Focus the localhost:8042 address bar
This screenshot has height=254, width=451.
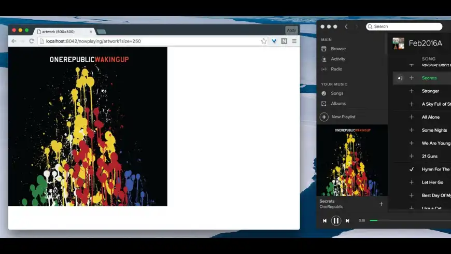pyautogui.click(x=153, y=41)
